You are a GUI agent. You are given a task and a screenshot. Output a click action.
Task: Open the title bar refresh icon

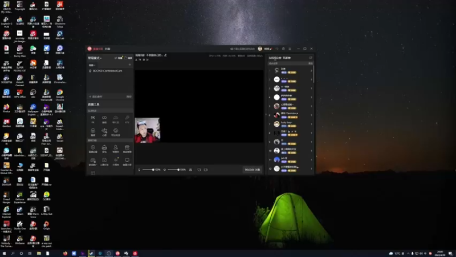click(x=277, y=49)
